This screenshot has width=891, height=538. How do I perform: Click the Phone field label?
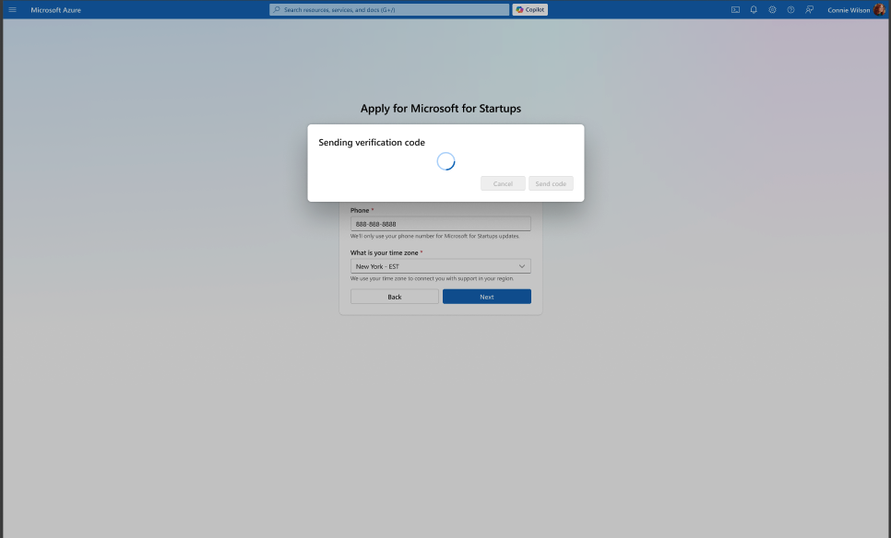360,210
